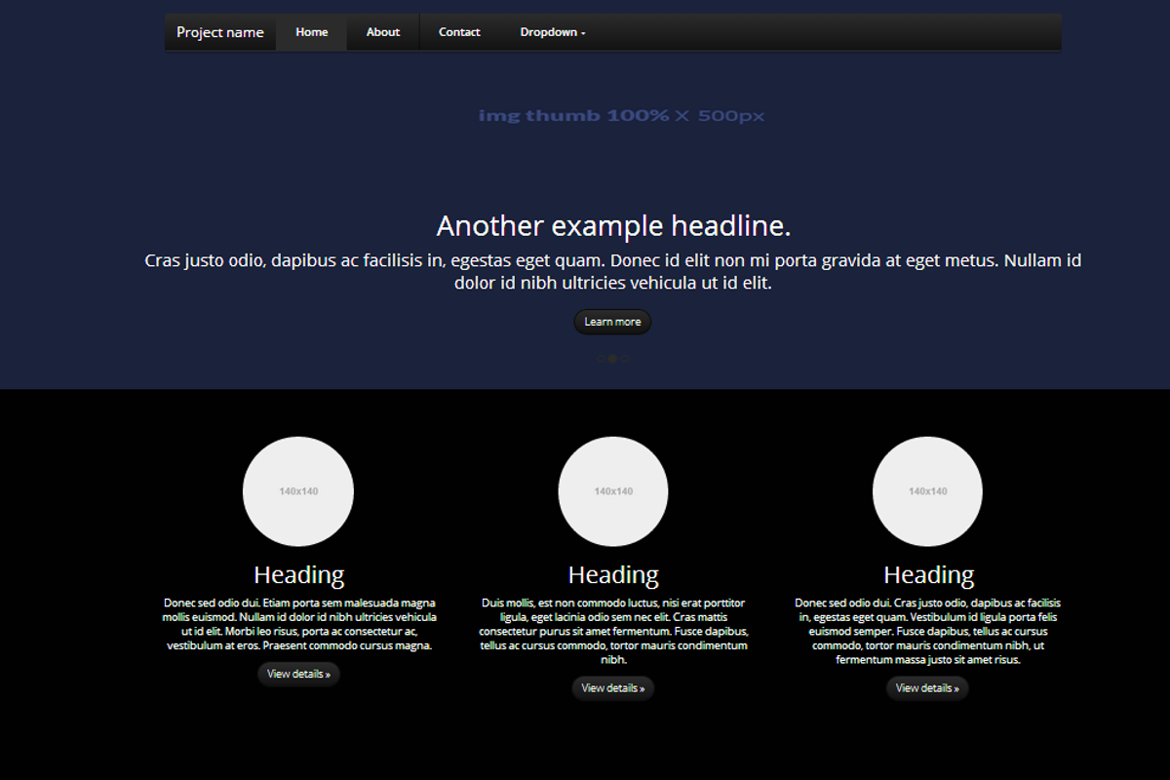Expand the Dropdown caret arrow

582,32
